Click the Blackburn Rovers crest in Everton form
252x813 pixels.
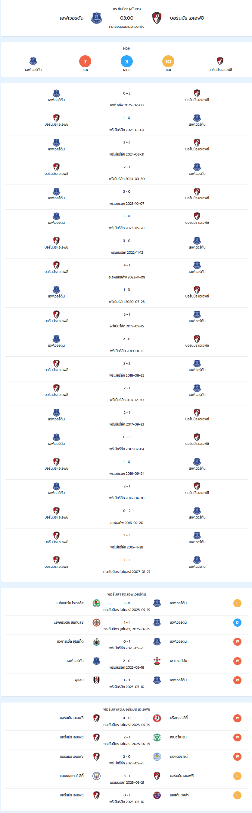pyautogui.click(x=97, y=603)
